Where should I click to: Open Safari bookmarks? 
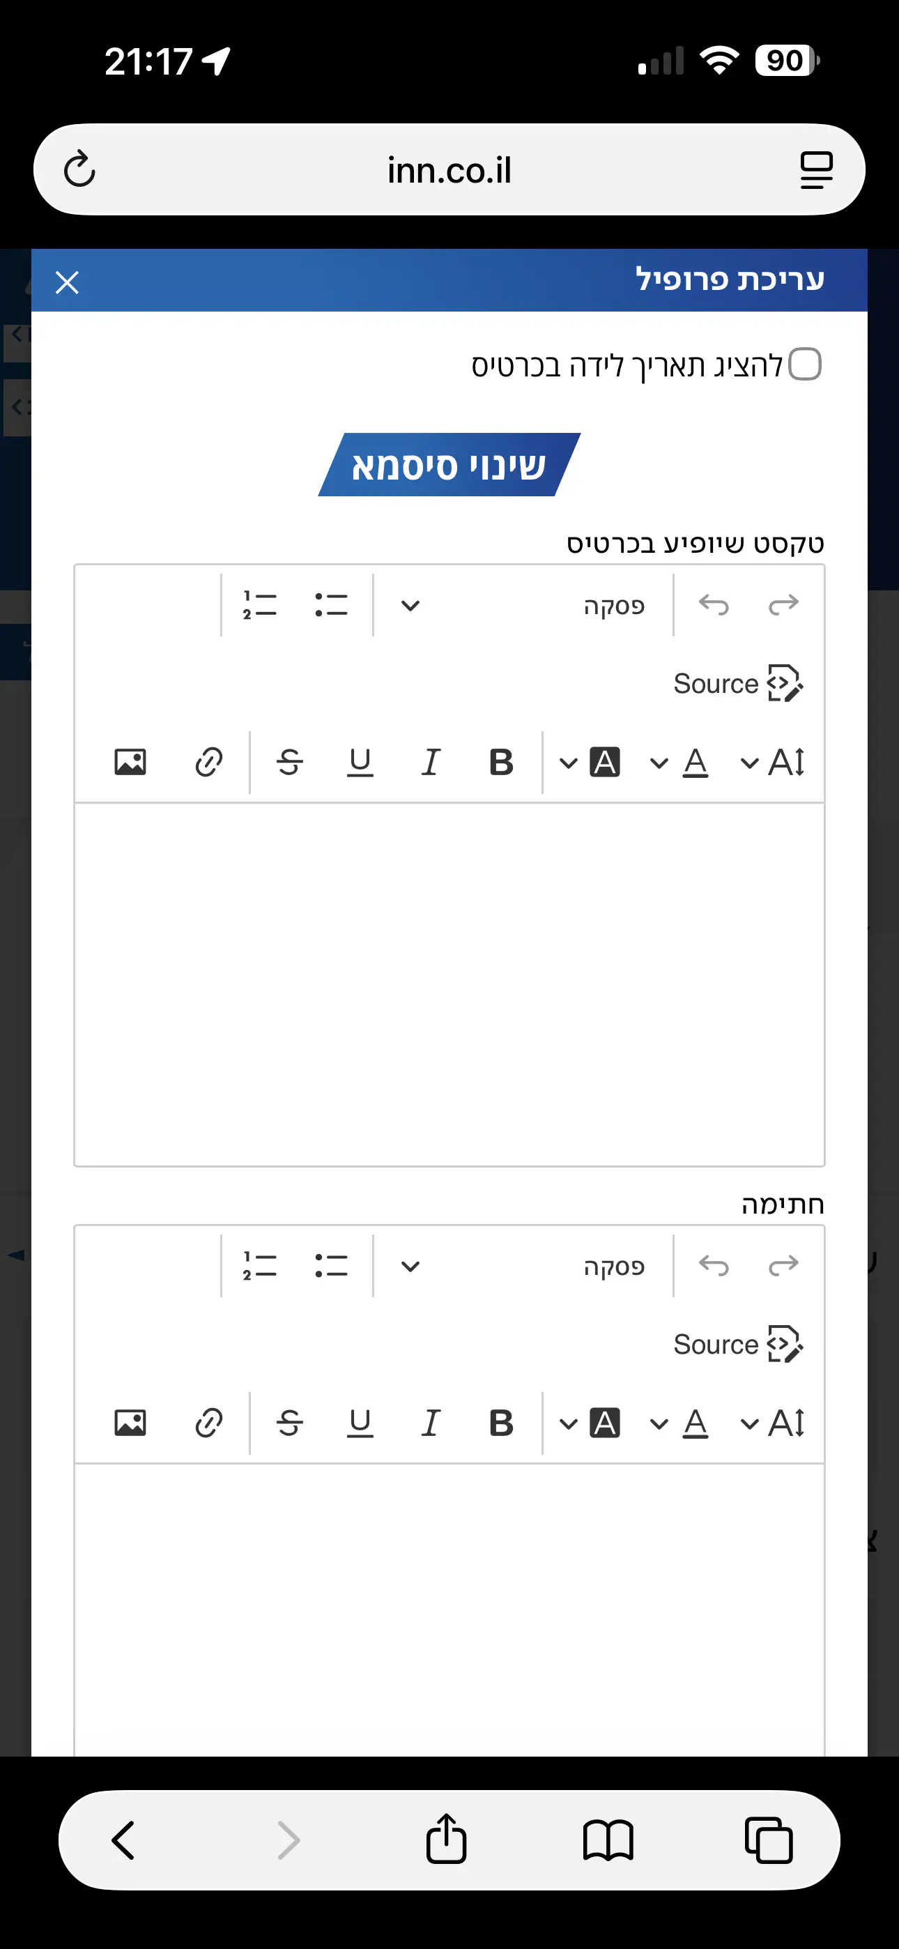(608, 1840)
